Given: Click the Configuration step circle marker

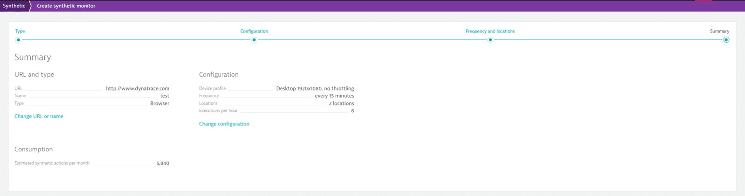Looking at the screenshot, I should (254, 40).
